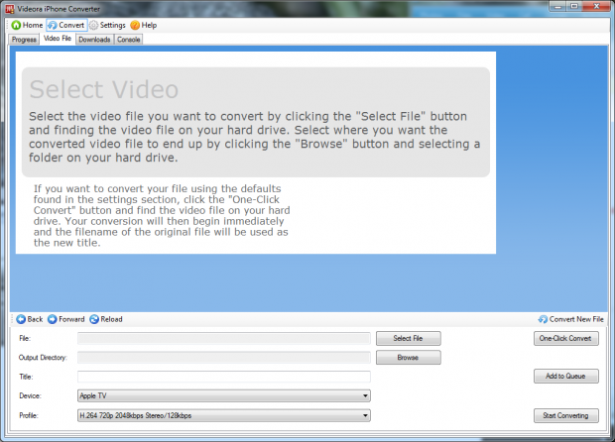Click the Add to Queue button
Image resolution: width=615 pixels, height=442 pixels.
tap(566, 376)
